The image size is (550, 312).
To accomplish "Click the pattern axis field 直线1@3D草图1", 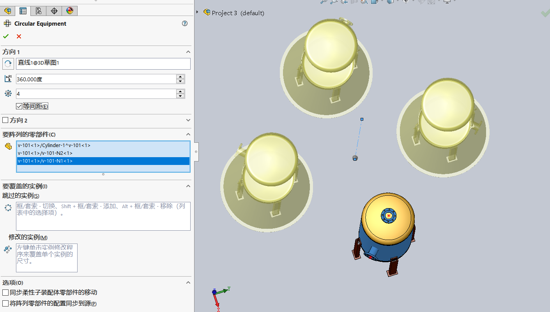I will click(103, 64).
